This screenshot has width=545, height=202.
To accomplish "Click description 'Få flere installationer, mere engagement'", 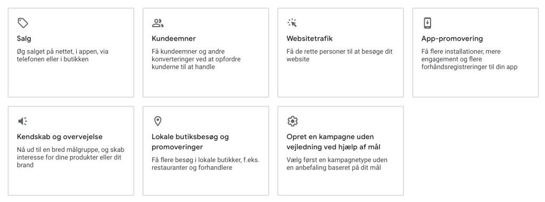I will 469,59.
